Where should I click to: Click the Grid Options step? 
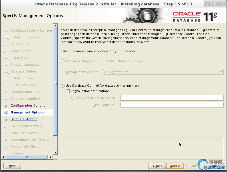click(20, 51)
